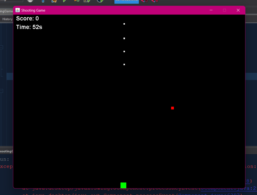
Task: Click the Clean and Build broom icon in IDE
Action: [x=54, y=1]
